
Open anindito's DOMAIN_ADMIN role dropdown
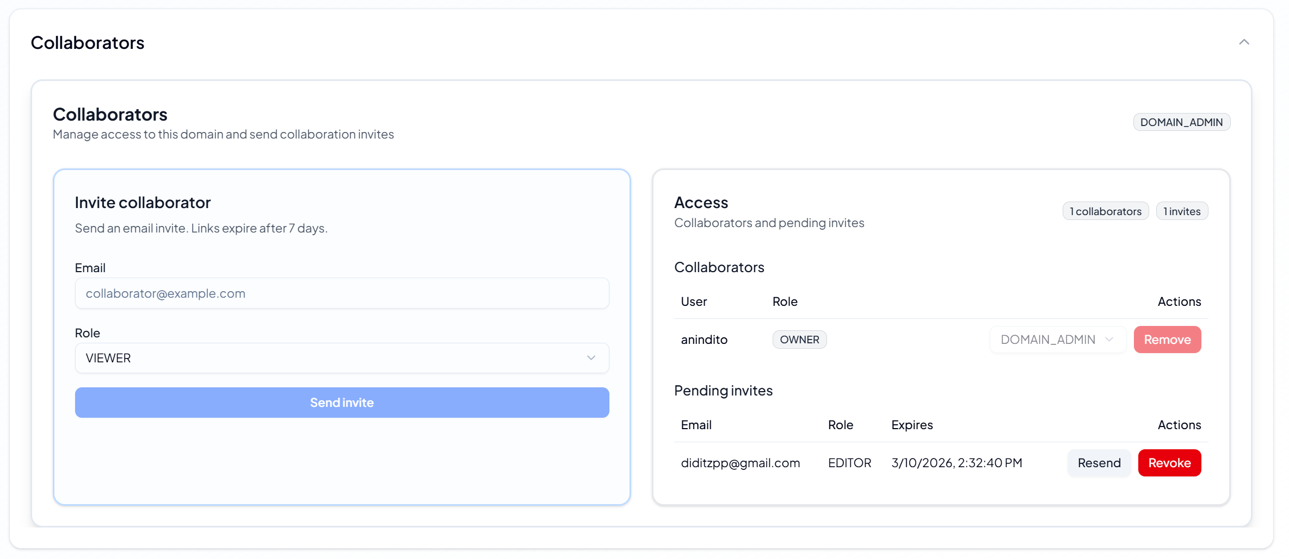pos(1057,340)
